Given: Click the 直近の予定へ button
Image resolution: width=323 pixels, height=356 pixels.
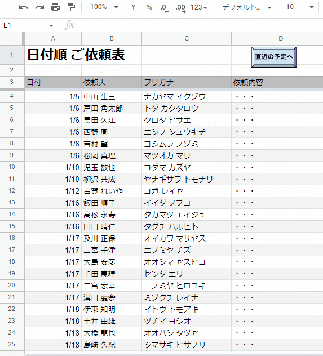Looking at the screenshot, I should point(274,57).
